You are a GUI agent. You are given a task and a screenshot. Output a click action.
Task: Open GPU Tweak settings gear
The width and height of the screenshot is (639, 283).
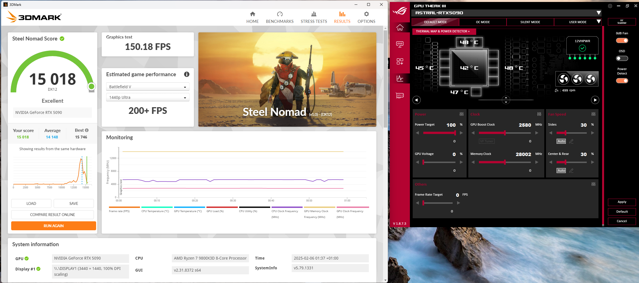click(x=610, y=6)
